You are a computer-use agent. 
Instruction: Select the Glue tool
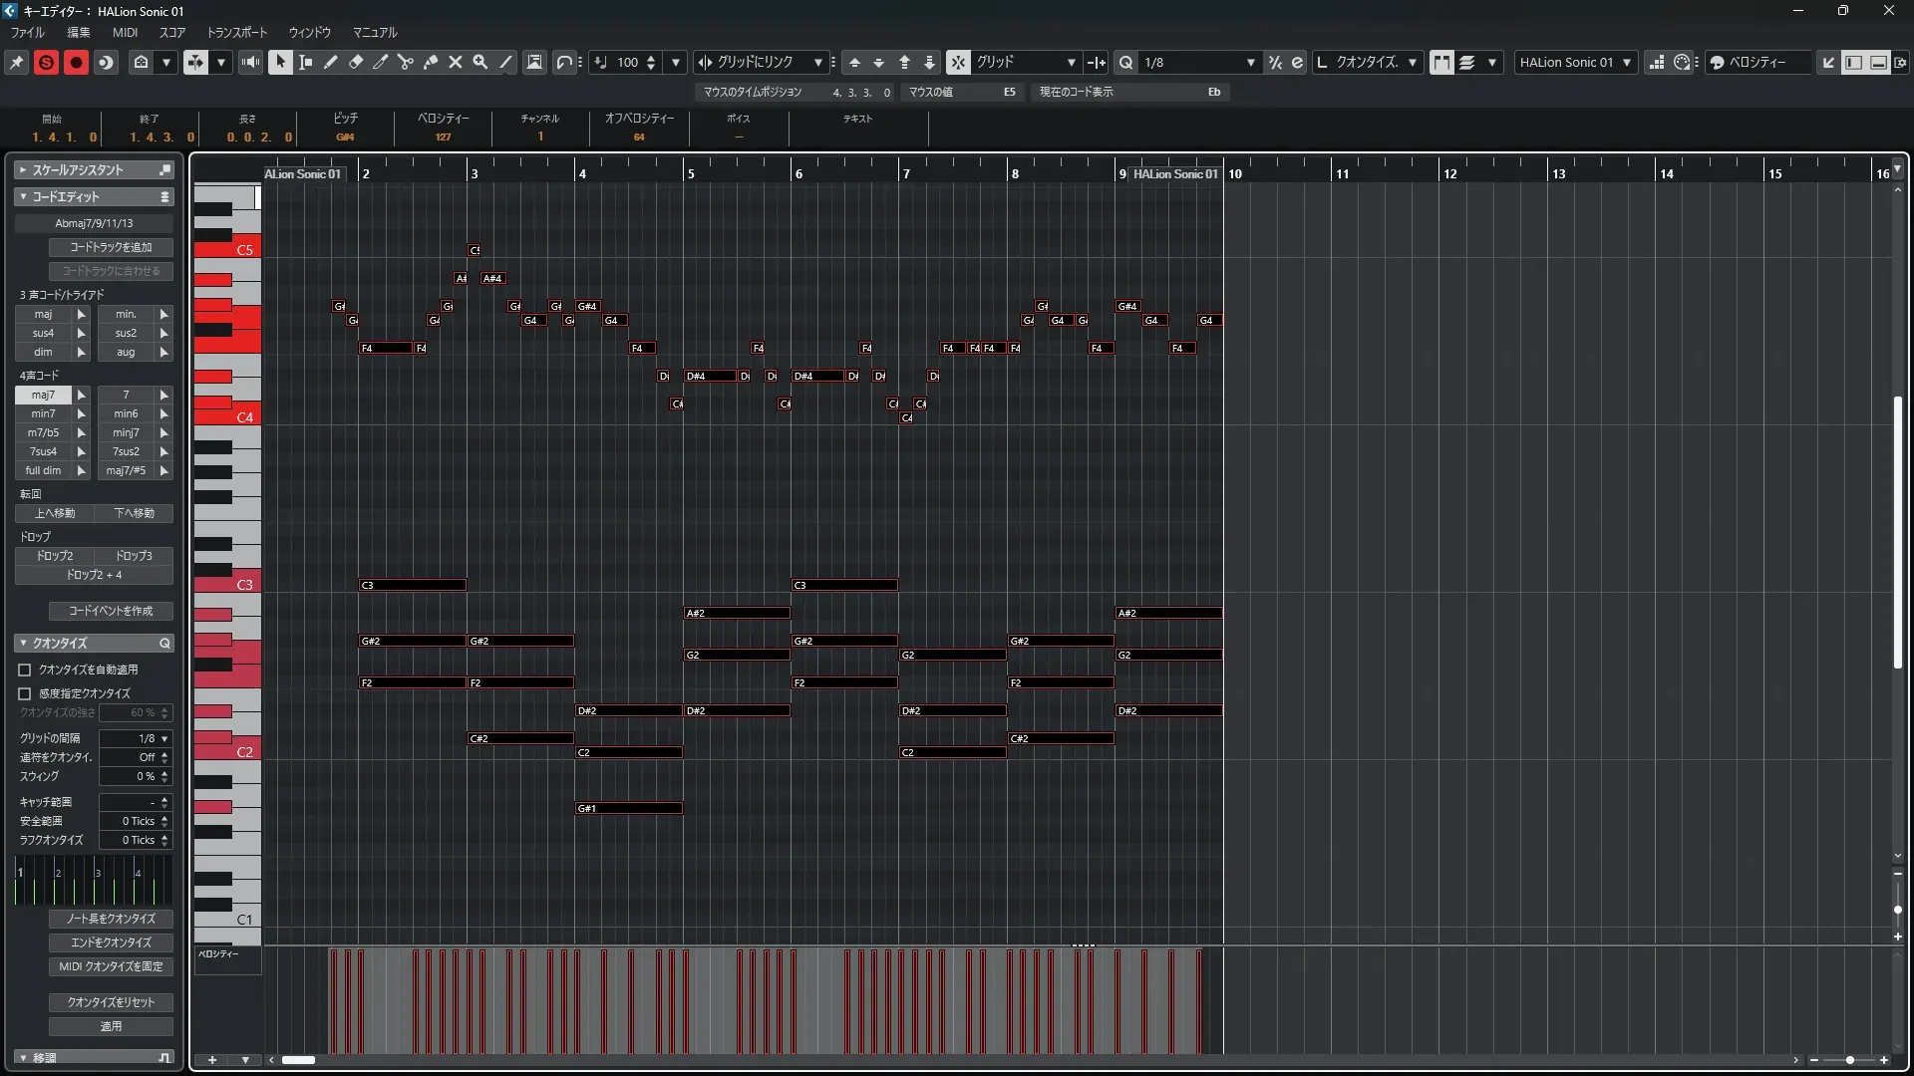tap(431, 62)
